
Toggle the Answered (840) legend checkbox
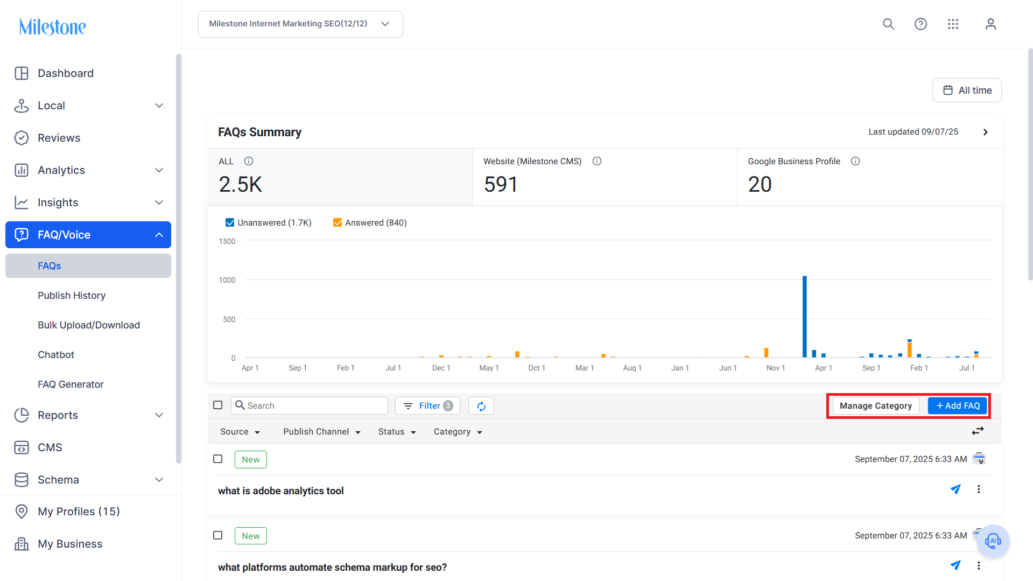pos(338,222)
